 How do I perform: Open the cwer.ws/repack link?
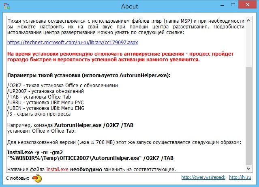(x=203, y=177)
